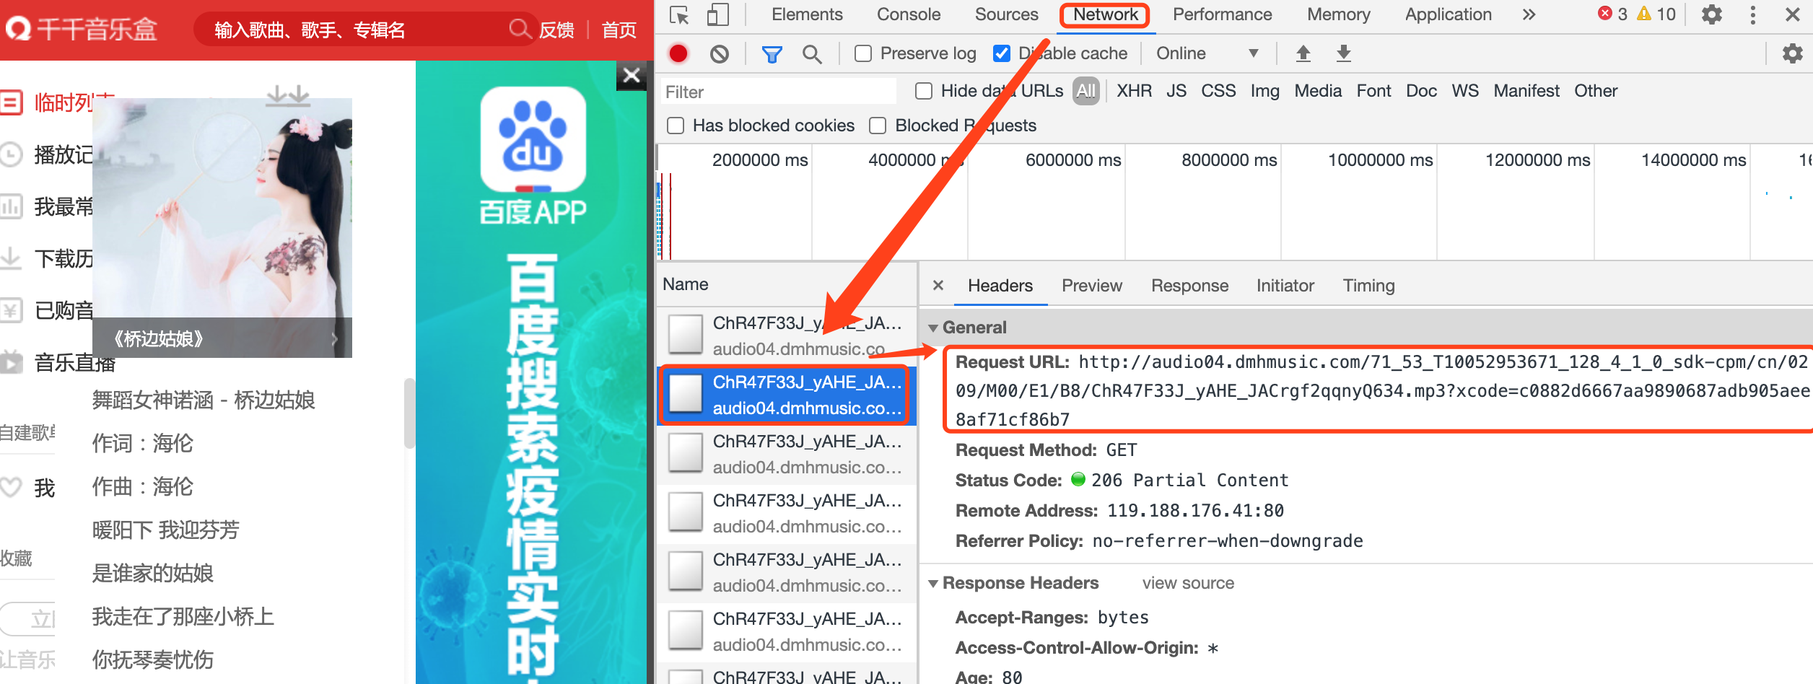Check the Blocked Requests option

(878, 126)
